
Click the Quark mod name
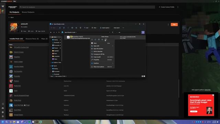[16, 91]
